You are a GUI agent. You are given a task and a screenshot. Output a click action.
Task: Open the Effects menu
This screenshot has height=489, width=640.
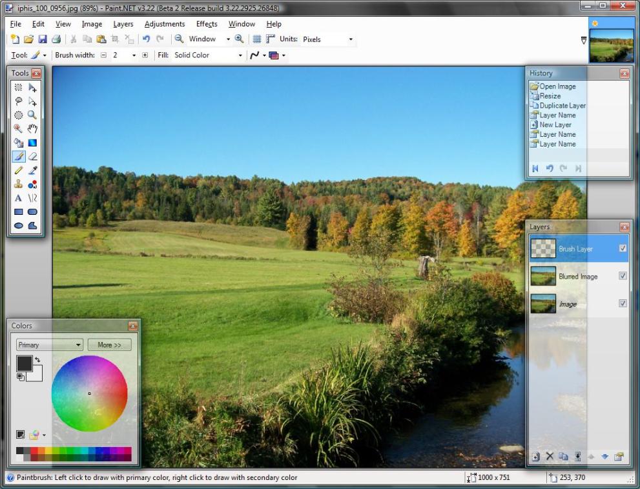click(x=207, y=24)
